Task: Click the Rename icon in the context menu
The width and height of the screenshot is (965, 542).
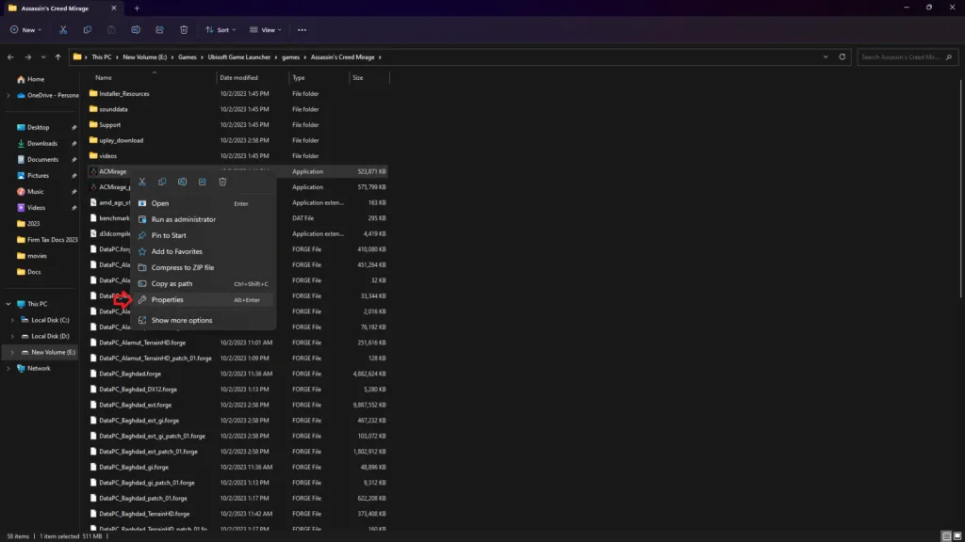Action: coord(182,182)
